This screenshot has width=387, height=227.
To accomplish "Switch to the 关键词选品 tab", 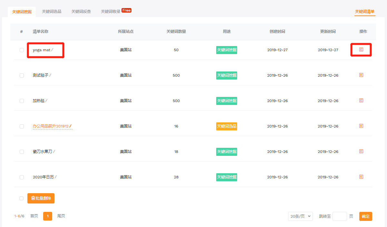I will [52, 12].
